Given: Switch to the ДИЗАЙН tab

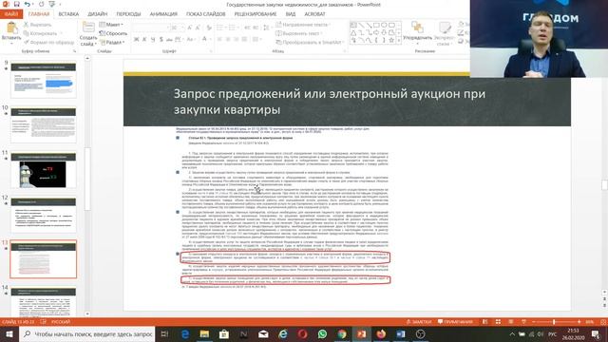Looking at the screenshot, I should 97,14.
